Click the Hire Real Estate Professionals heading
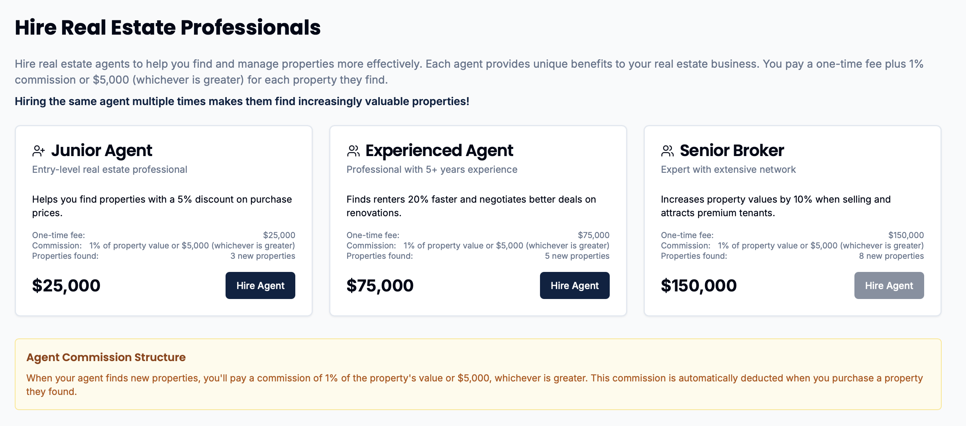This screenshot has width=966, height=426. [168, 27]
